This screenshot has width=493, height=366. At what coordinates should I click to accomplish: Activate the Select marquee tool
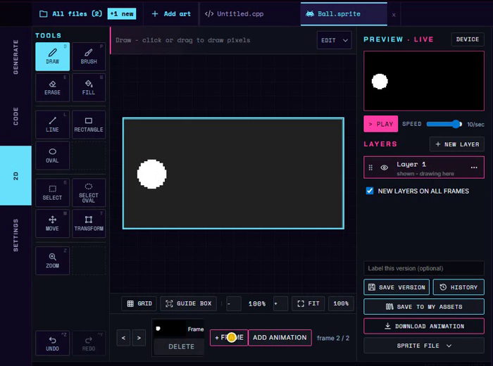tap(53, 193)
